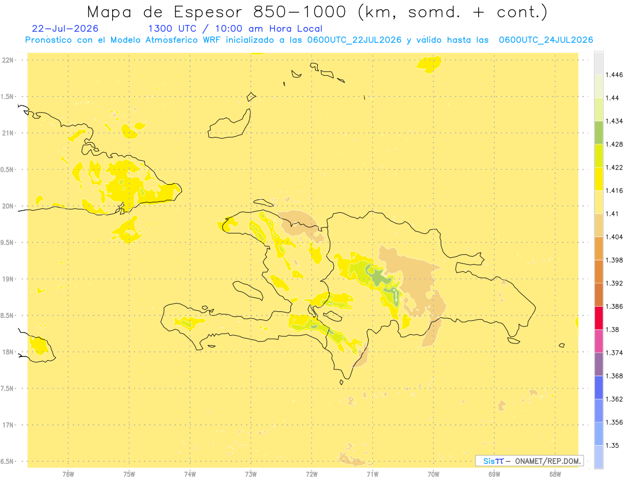
Task: Click the green legend swatch between 1.428 and 1.434
Action: pyautogui.click(x=599, y=132)
